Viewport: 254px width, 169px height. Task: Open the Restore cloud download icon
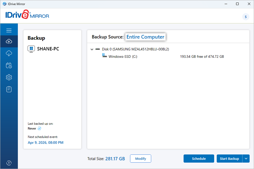pyautogui.click(x=9, y=54)
